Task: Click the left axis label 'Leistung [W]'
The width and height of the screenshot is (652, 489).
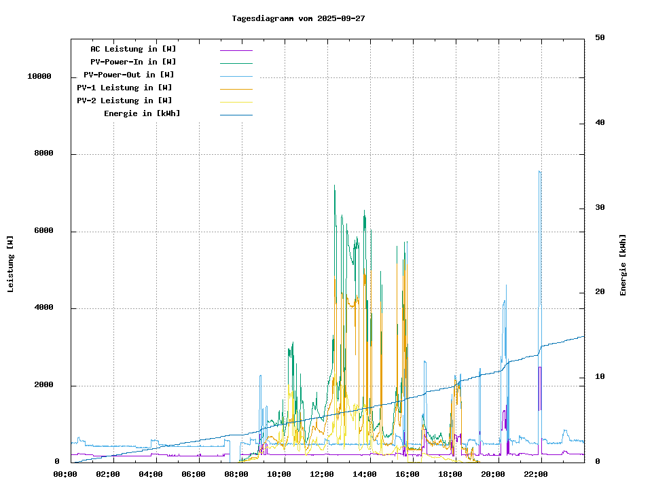Action: pyautogui.click(x=11, y=264)
